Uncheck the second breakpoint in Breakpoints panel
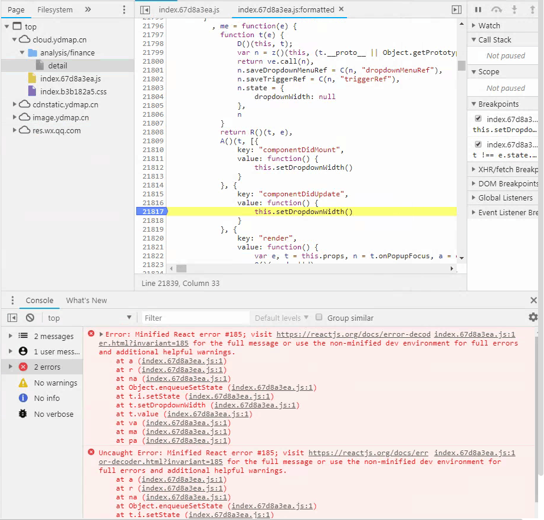The height and width of the screenshot is (520, 544). pyautogui.click(x=477, y=144)
